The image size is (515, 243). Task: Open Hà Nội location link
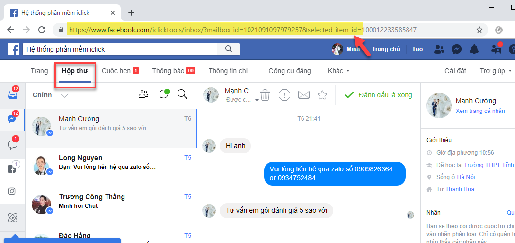pos(465,177)
